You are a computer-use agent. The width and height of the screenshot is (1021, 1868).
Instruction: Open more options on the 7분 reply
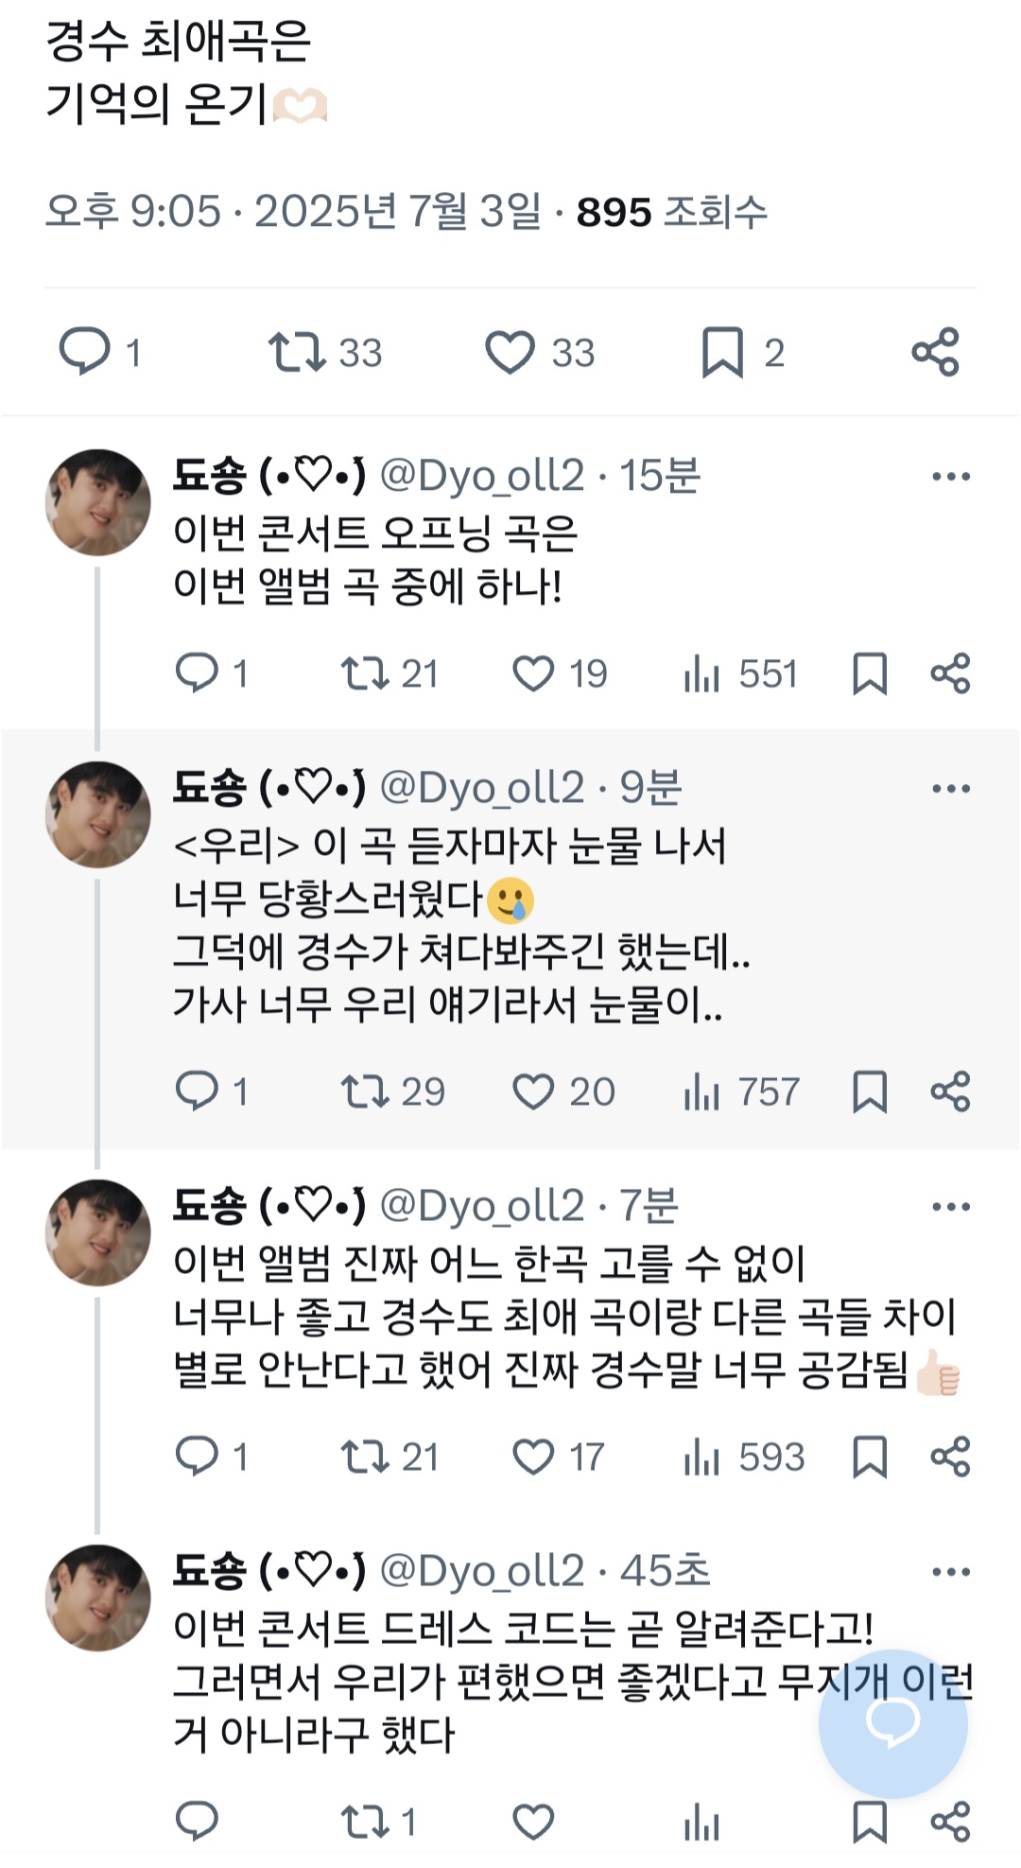[x=950, y=1207]
